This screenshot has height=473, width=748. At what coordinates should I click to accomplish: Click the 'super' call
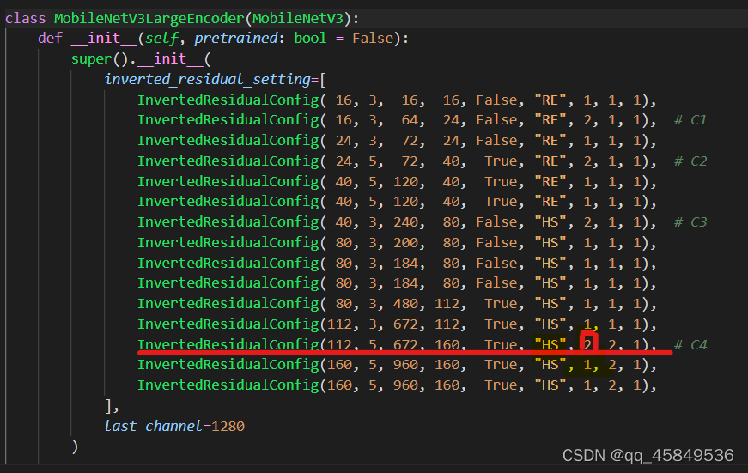coord(91,59)
